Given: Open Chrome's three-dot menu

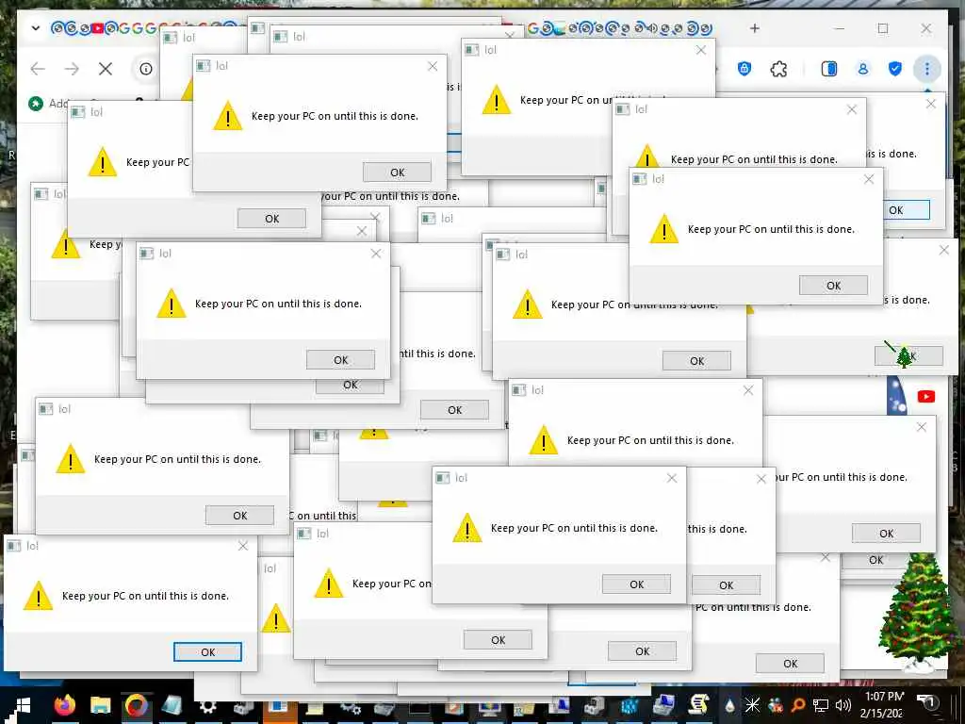Looking at the screenshot, I should click(x=927, y=68).
